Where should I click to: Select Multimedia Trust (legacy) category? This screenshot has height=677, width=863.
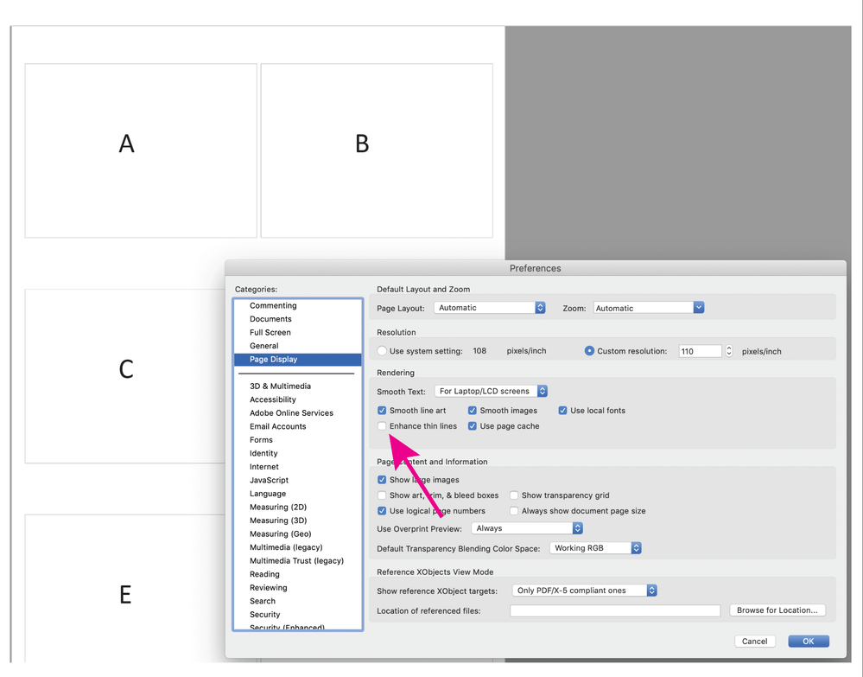[x=298, y=561]
